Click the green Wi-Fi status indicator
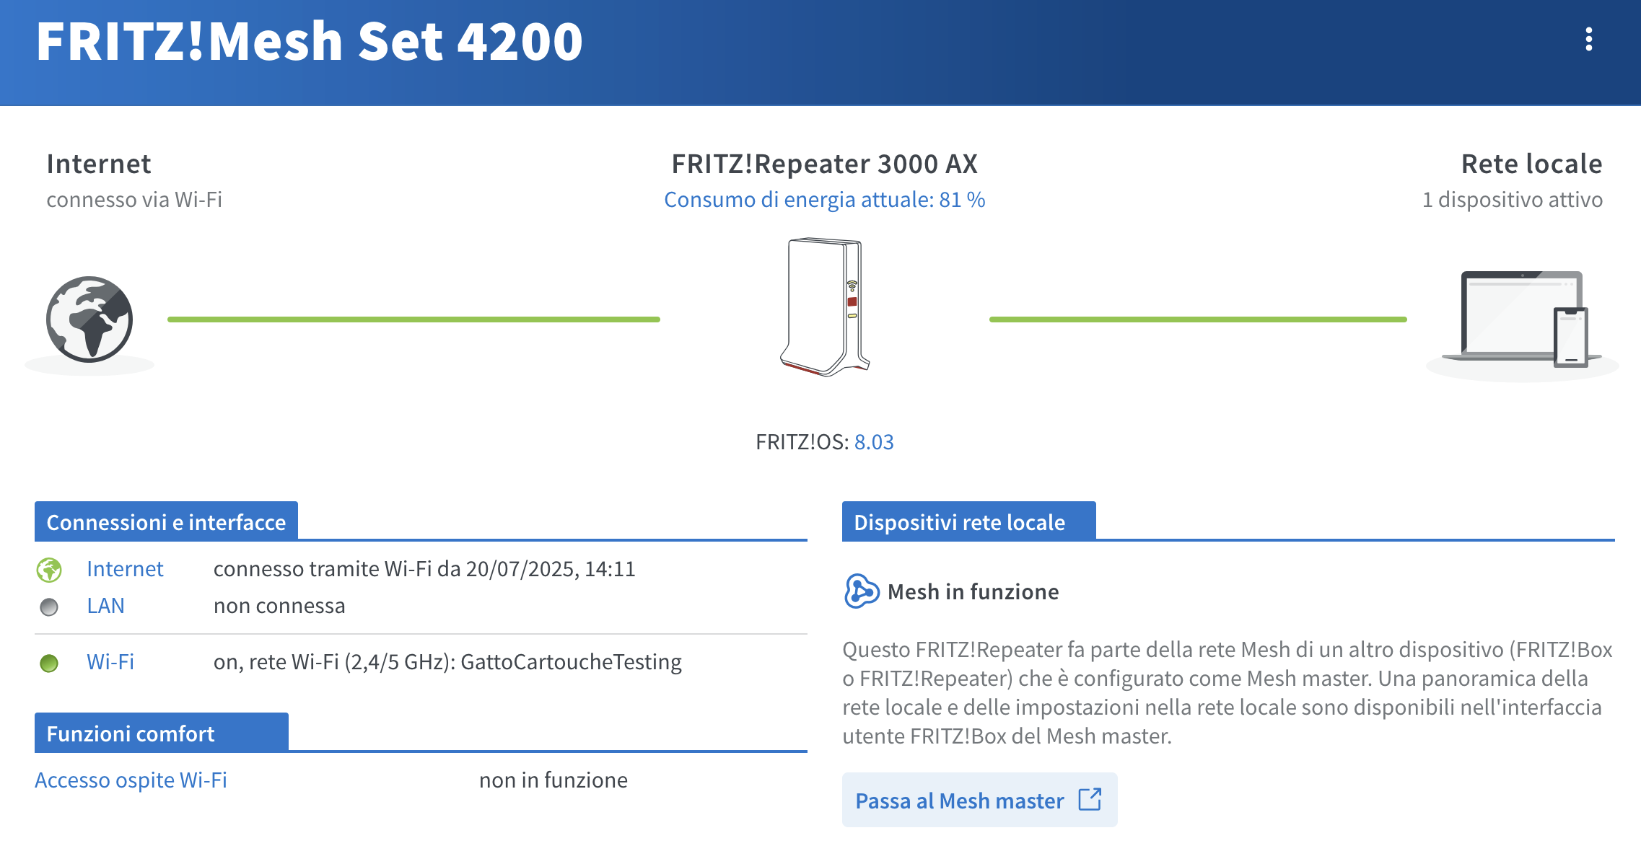The height and width of the screenshot is (864, 1641). 49,663
